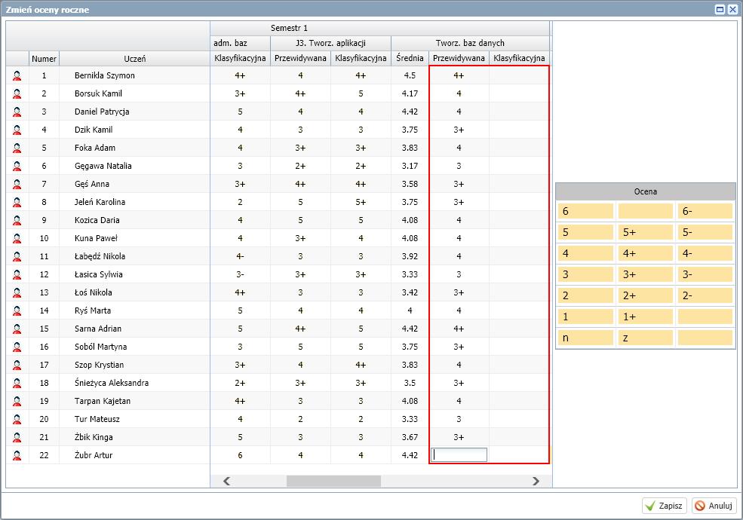Pick grade 2 in Ocena panel
This screenshot has height=520, width=743.
(x=585, y=295)
